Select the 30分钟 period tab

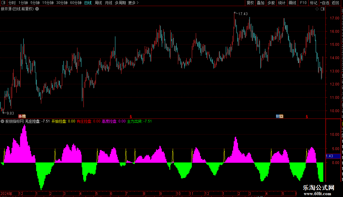62,3
